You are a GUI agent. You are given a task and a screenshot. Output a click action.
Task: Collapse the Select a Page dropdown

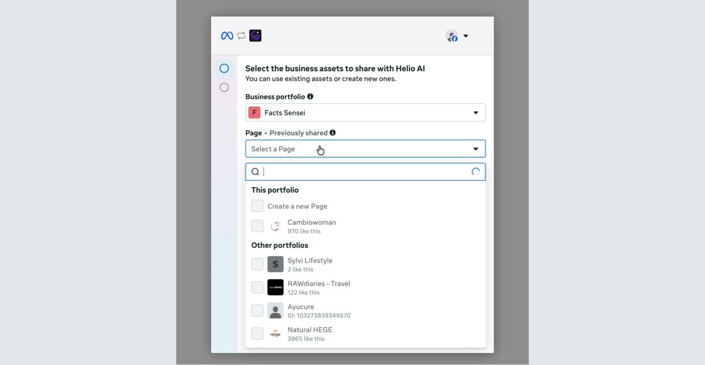tap(366, 149)
